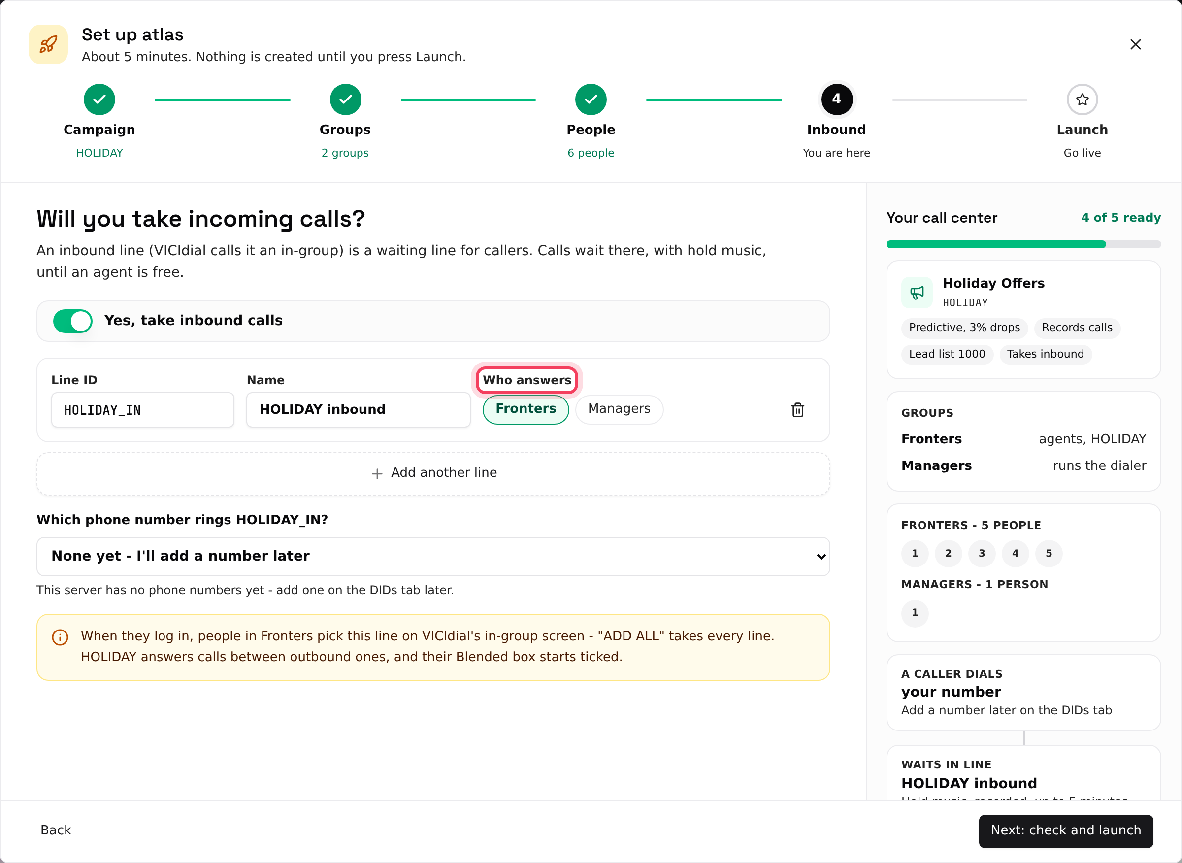Click the 4 of 5 ready text

tap(1120, 218)
